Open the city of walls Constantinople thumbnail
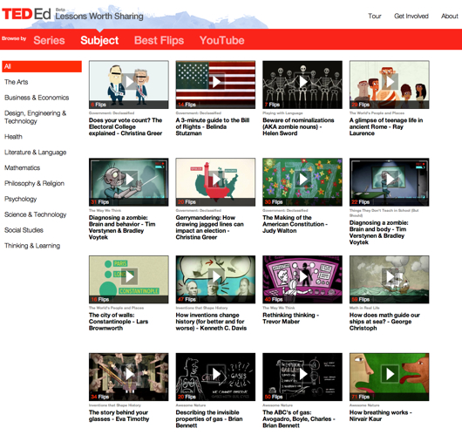This screenshot has width=462, height=435. [x=129, y=279]
